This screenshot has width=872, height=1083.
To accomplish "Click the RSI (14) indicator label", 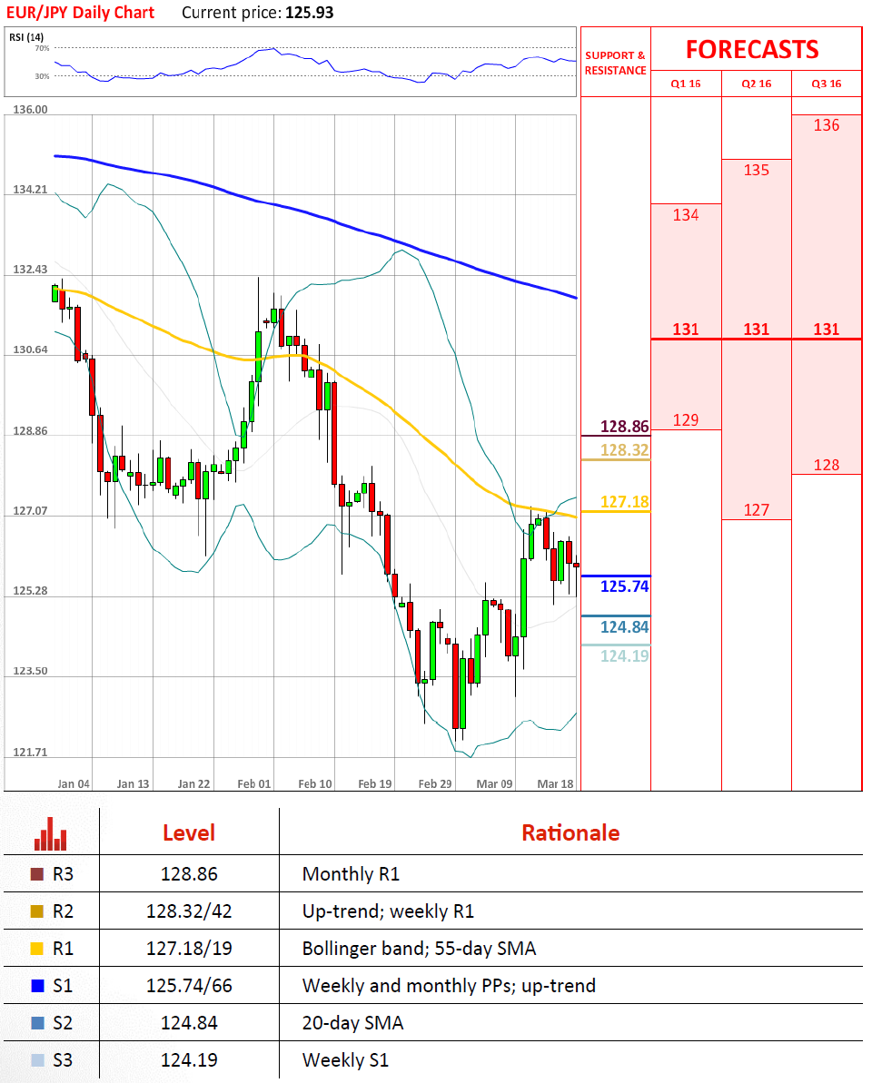I will (x=26, y=37).
